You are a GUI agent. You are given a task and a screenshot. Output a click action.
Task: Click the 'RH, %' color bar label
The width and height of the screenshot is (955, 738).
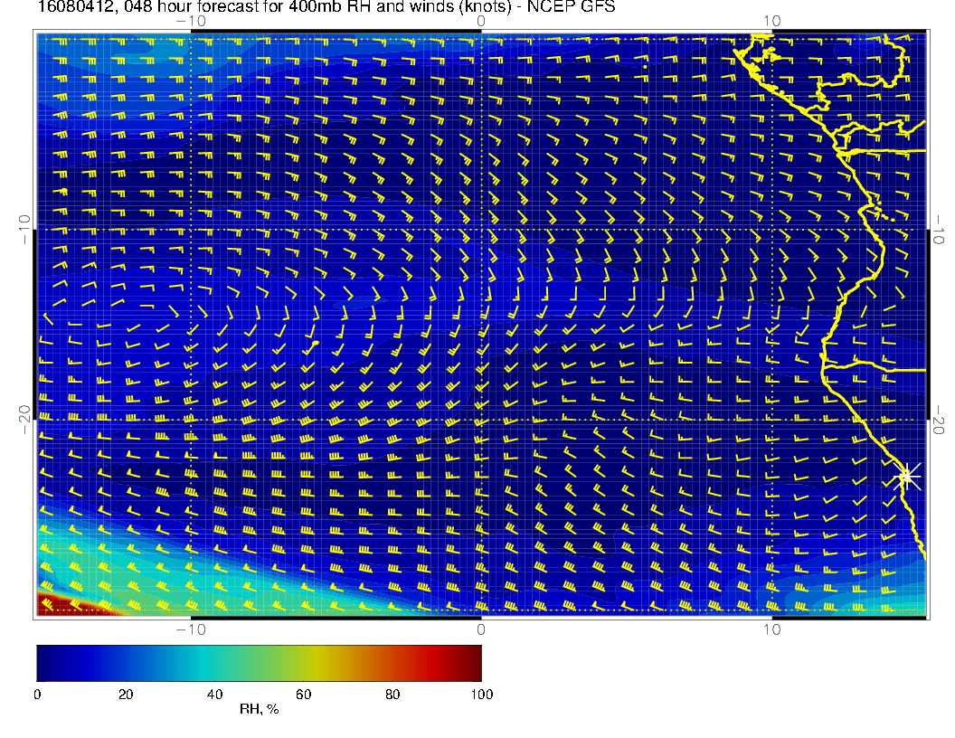pos(259,709)
